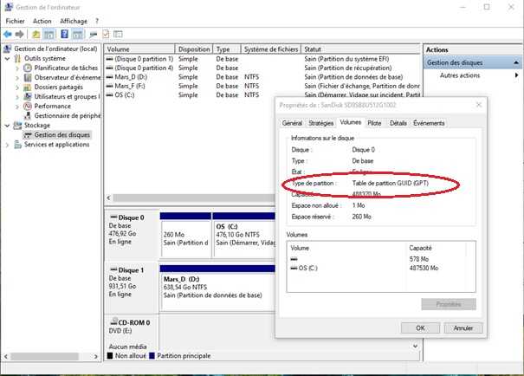
Task: Select the Observateur d'événements icon
Action: pyautogui.click(x=28, y=78)
